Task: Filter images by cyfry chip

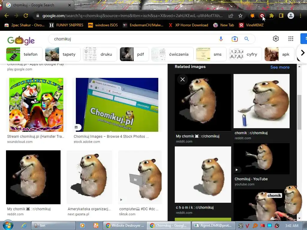Action: 246,54
